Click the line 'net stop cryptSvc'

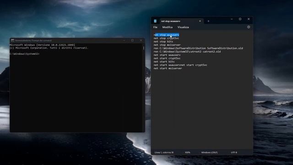tap(166, 38)
